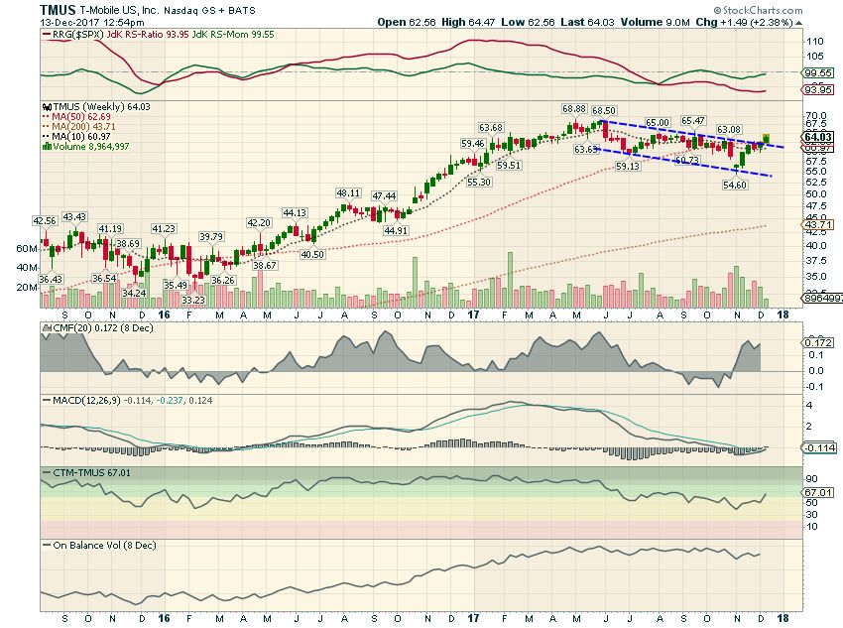This screenshot has height=628, width=843.
Task: Click the 48.11 price label
Action: click(348, 193)
